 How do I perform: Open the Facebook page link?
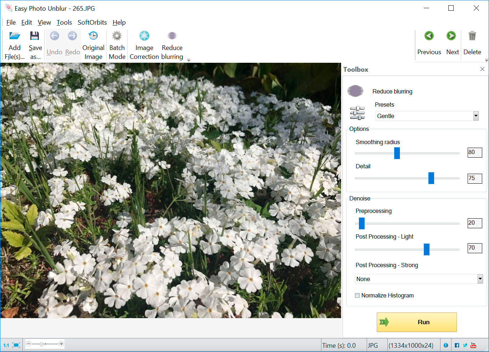tap(457, 345)
